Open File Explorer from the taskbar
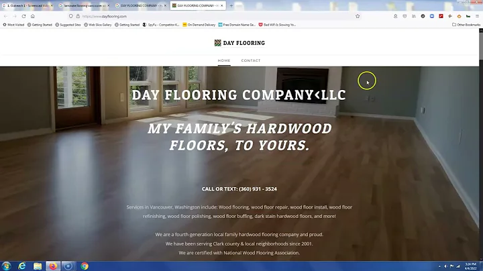483x271 pixels. pos(38,266)
